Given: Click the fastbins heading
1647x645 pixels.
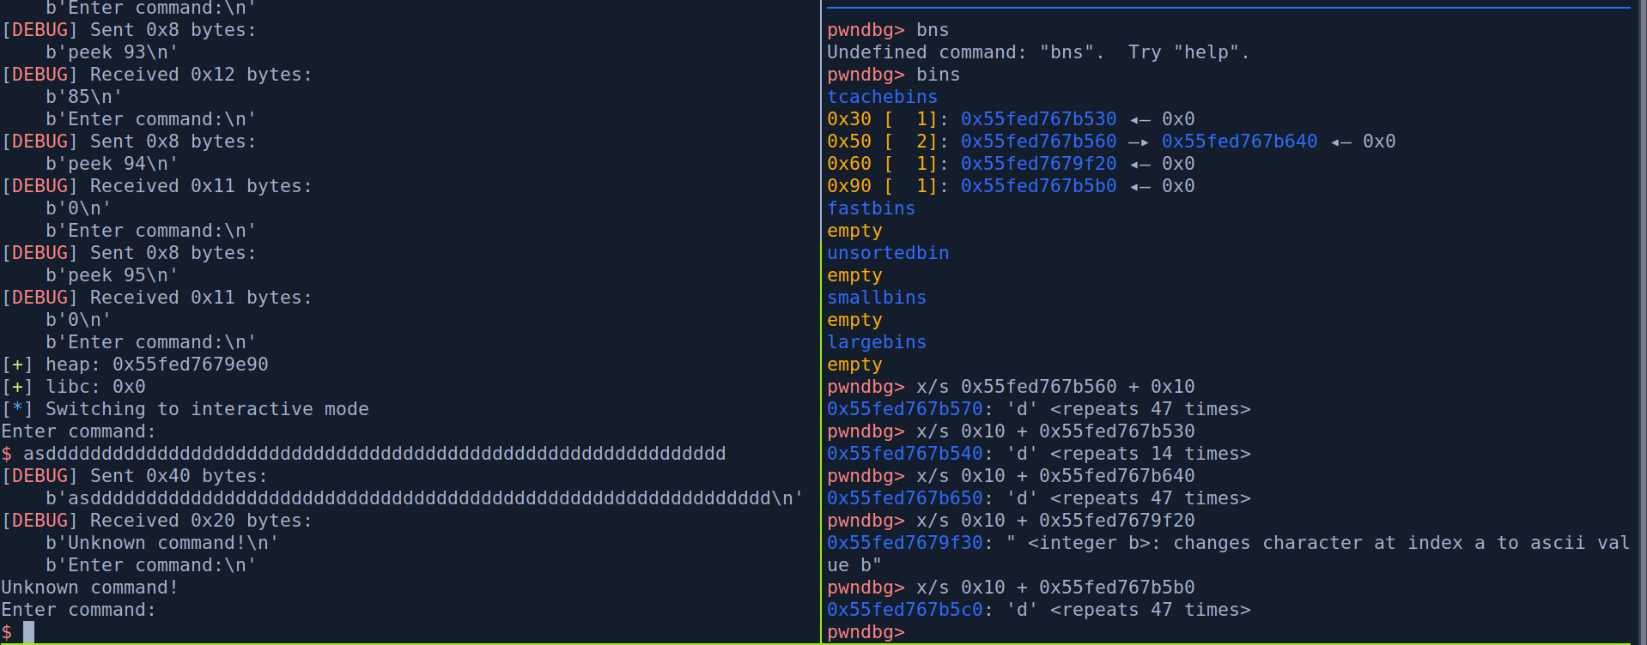Looking at the screenshot, I should pos(871,208).
